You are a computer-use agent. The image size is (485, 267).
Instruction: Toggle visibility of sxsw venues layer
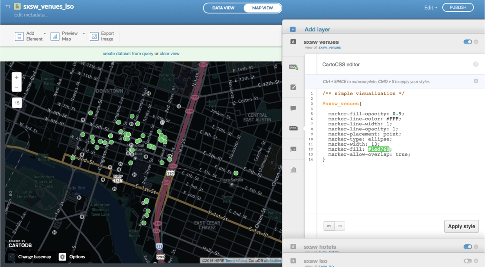pos(467,42)
